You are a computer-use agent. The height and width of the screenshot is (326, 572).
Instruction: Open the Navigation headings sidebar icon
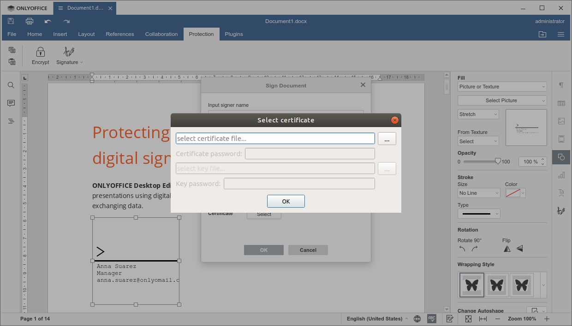11,121
